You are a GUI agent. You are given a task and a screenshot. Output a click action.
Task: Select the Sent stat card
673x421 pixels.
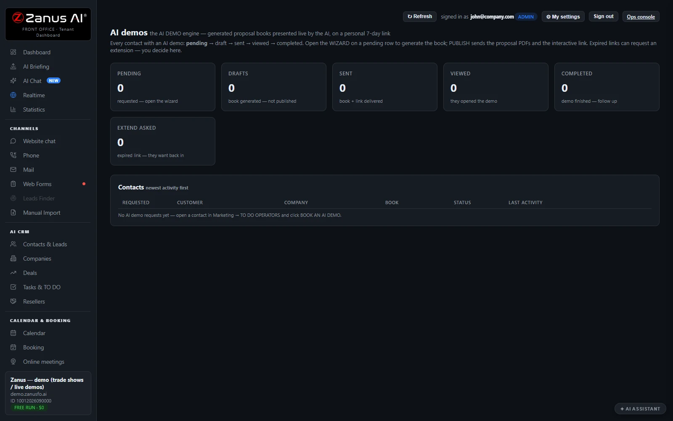(x=385, y=87)
